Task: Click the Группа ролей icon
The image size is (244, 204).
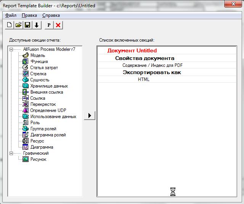Action: 26,129
